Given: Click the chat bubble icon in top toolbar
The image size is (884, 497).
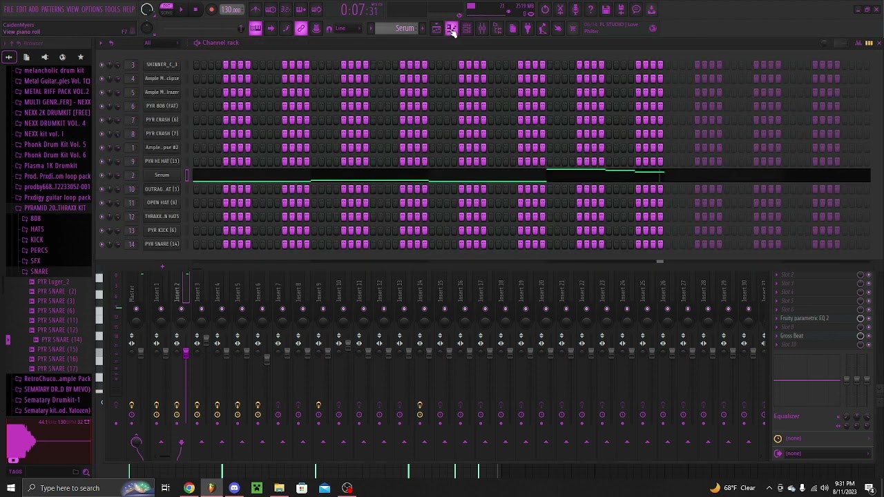Looking at the screenshot, I should pos(636,10).
